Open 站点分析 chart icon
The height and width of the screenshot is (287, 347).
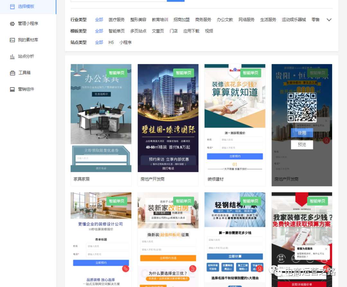tap(12, 56)
